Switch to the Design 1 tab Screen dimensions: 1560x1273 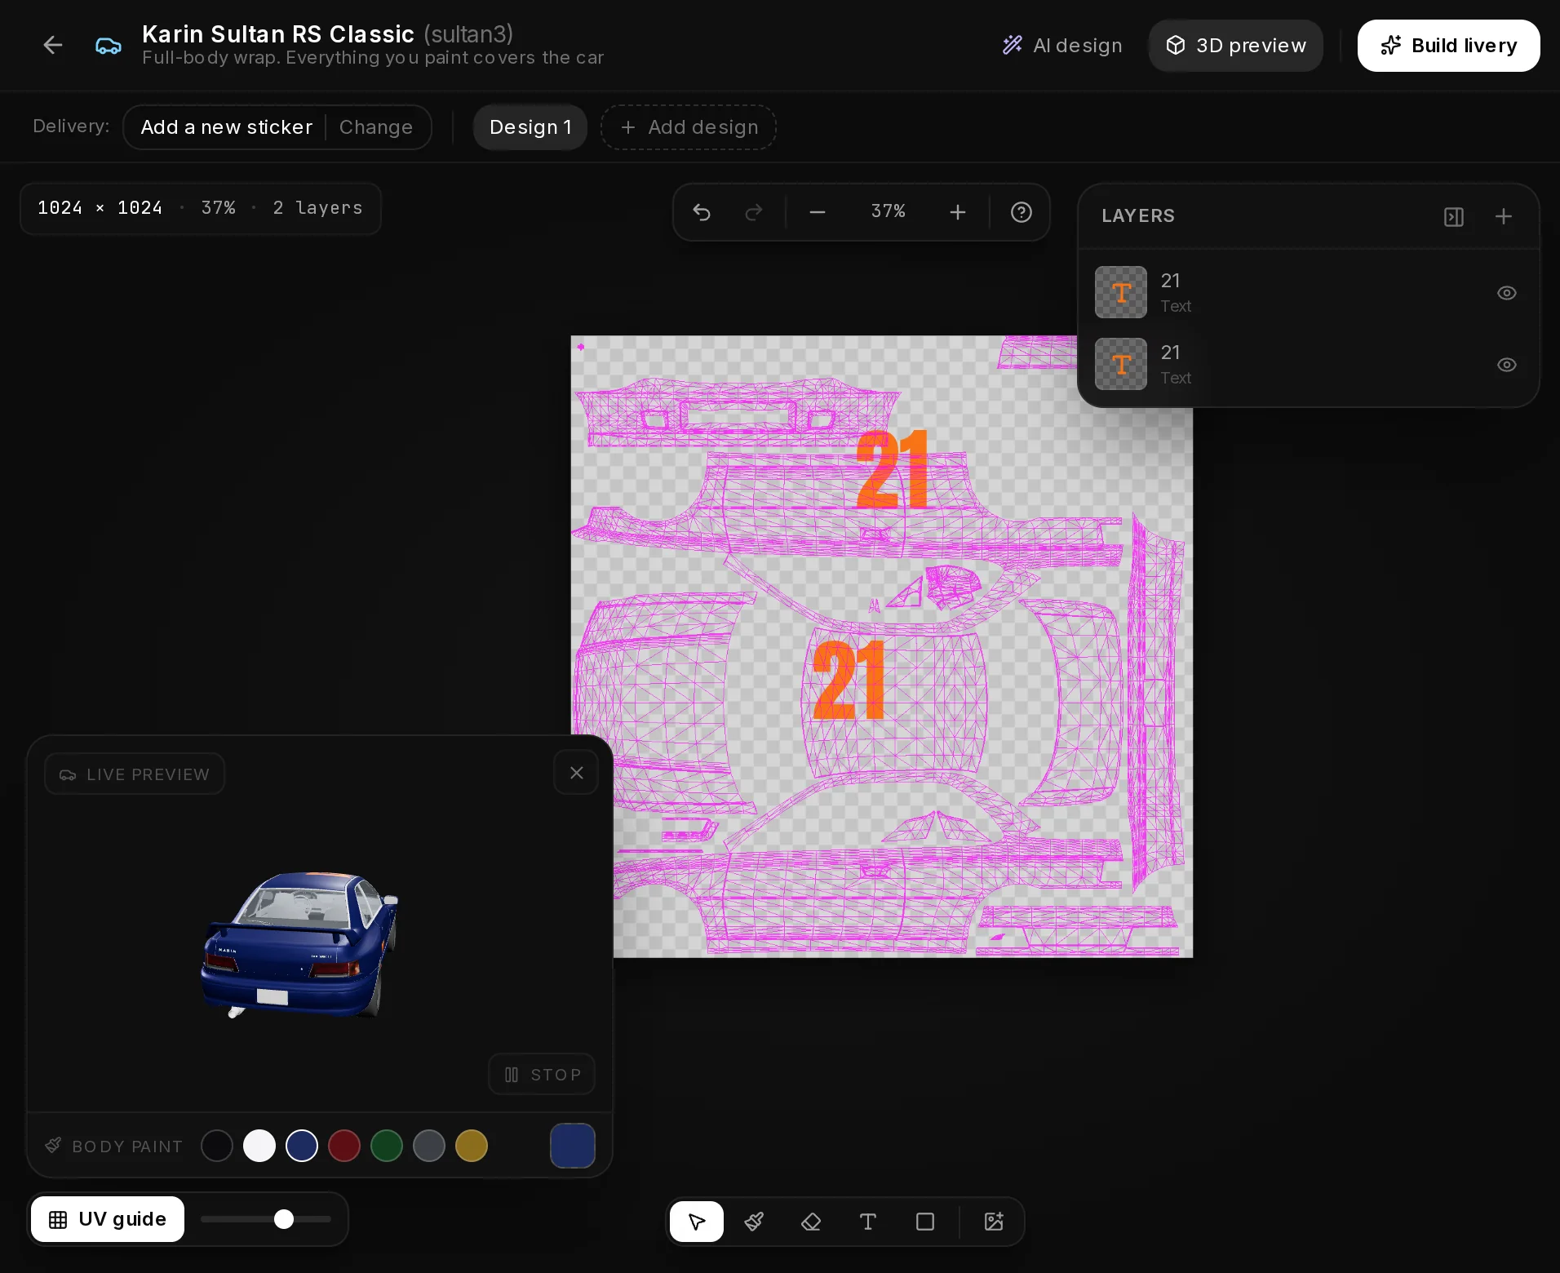pyautogui.click(x=530, y=127)
